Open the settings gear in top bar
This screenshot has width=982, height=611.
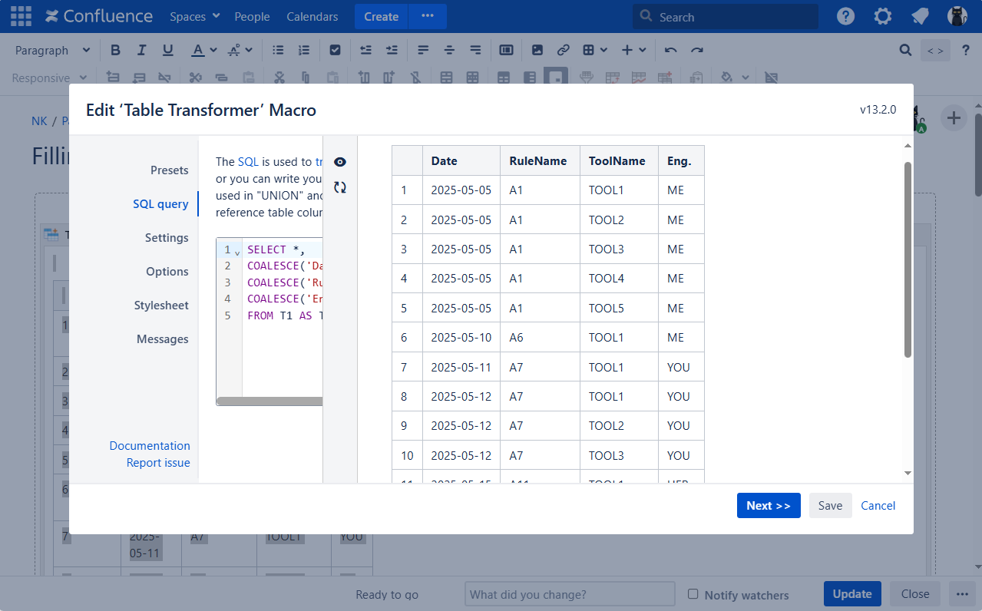coord(883,16)
